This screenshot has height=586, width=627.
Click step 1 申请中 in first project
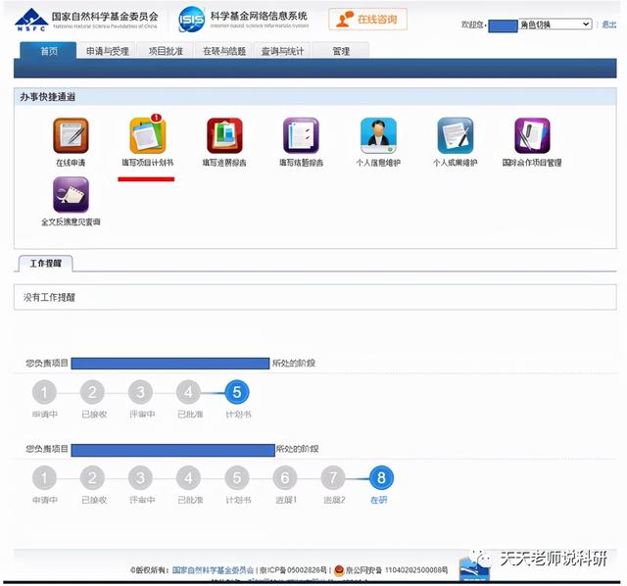[44, 392]
